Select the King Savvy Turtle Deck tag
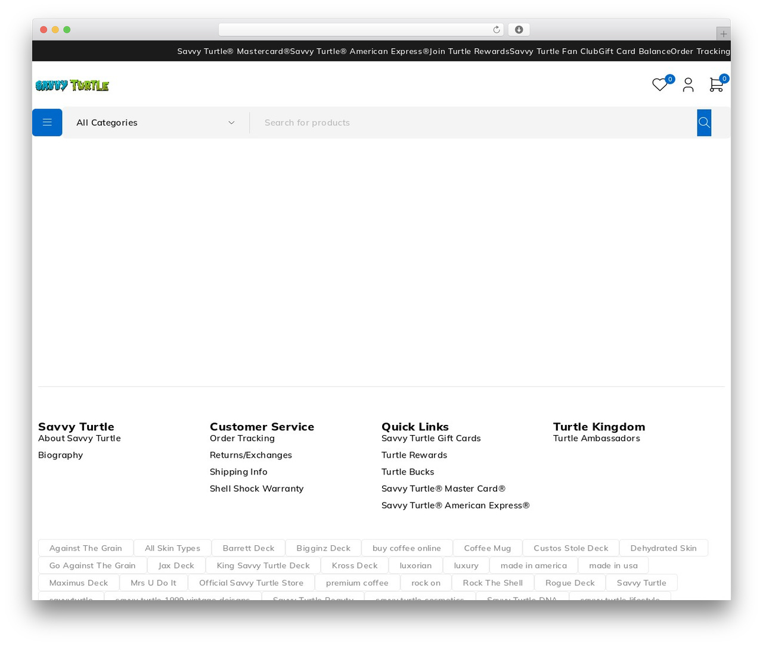 263,566
